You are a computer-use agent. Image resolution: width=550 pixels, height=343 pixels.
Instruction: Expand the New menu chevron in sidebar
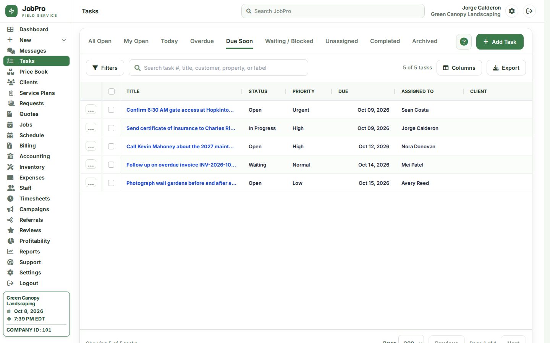tap(64, 40)
